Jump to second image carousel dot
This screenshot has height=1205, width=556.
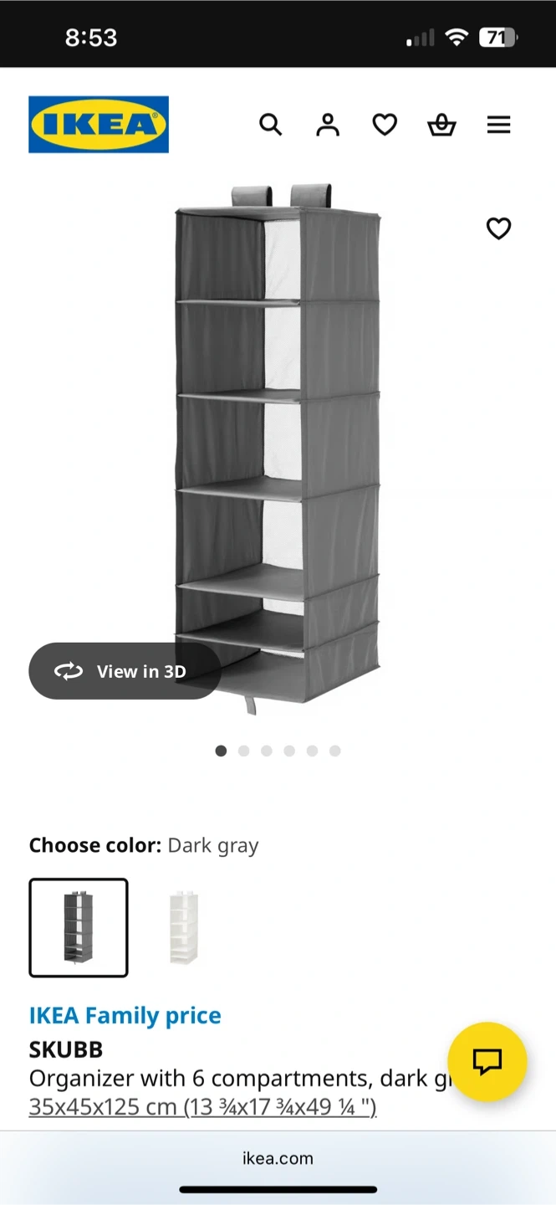243,751
